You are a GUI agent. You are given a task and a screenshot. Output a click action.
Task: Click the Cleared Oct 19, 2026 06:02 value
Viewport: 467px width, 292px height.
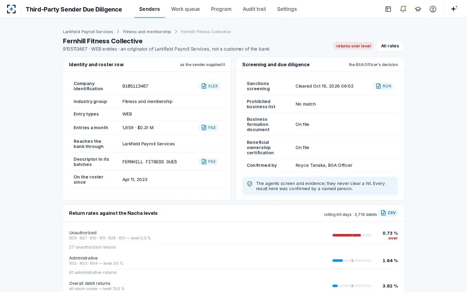[x=324, y=86]
